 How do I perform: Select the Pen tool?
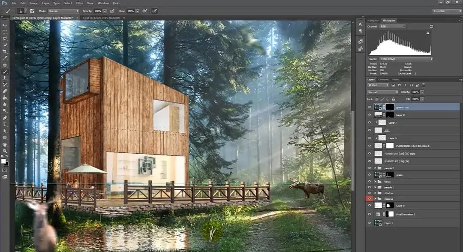[5, 118]
